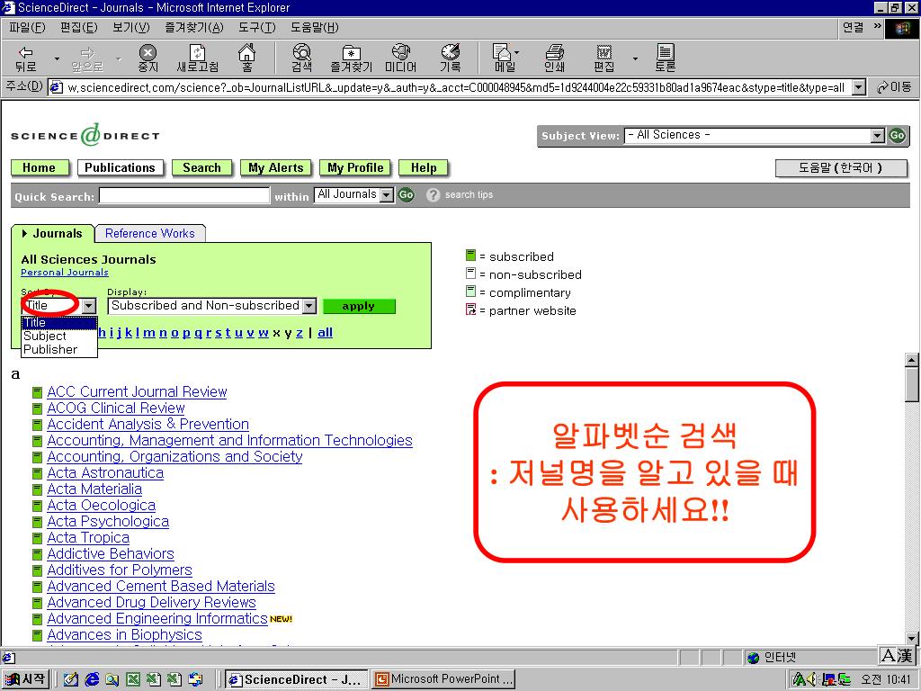
Task: Click the My Alerts navigation button
Action: [x=275, y=168]
